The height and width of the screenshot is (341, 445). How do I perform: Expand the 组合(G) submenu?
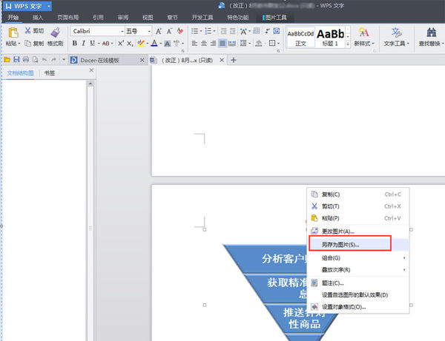(358, 258)
